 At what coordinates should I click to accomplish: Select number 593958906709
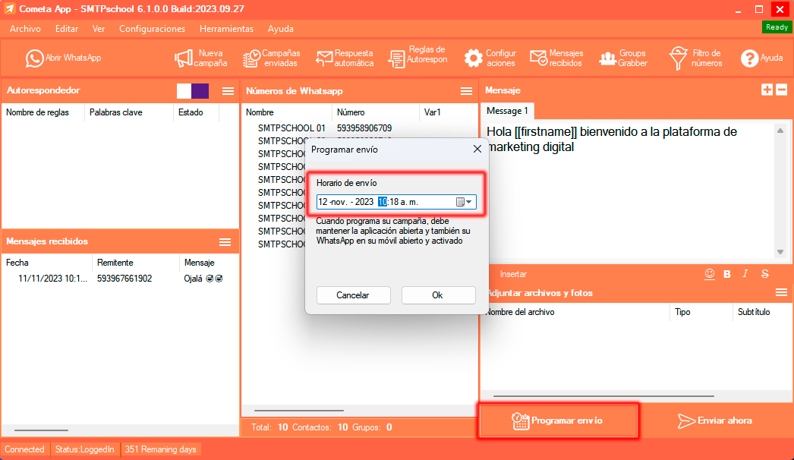click(364, 128)
